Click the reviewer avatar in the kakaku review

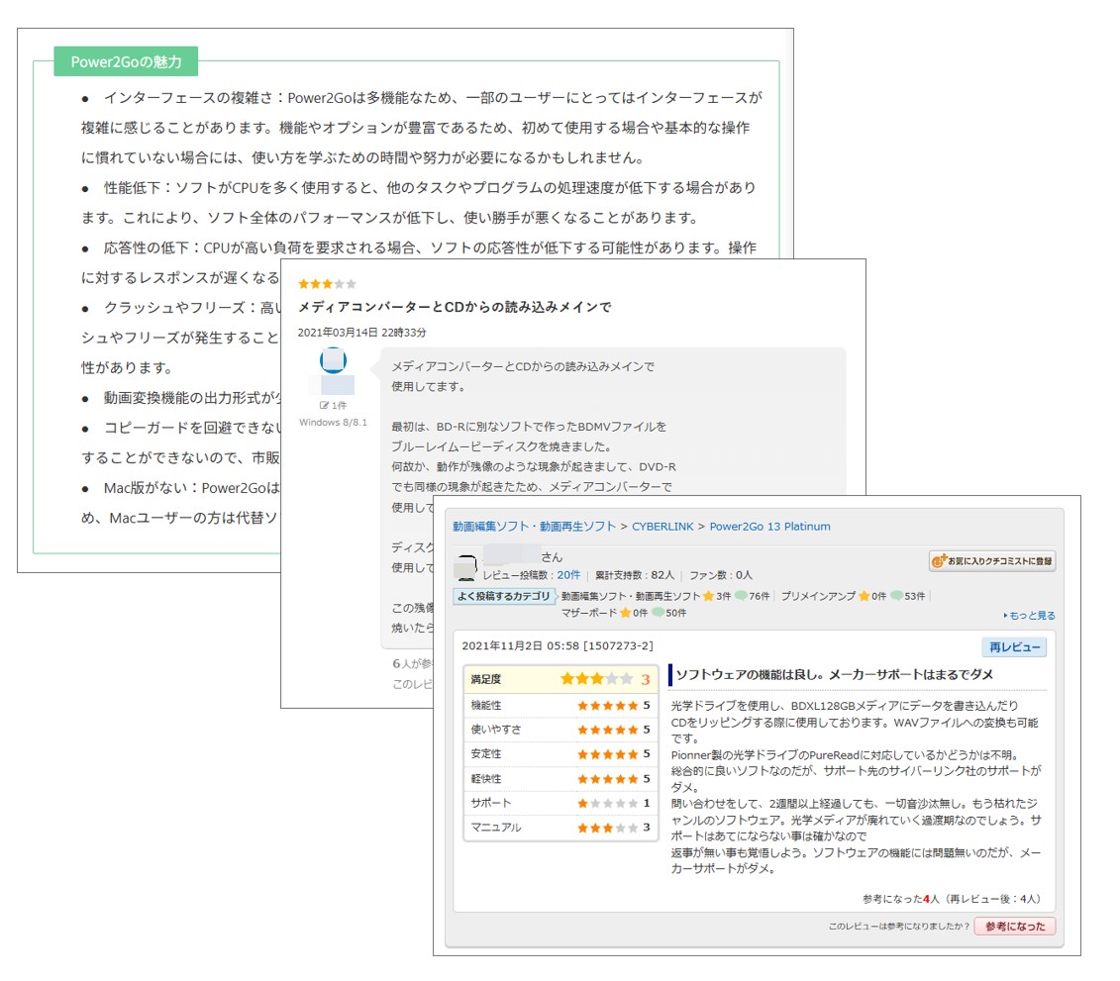pos(466,567)
